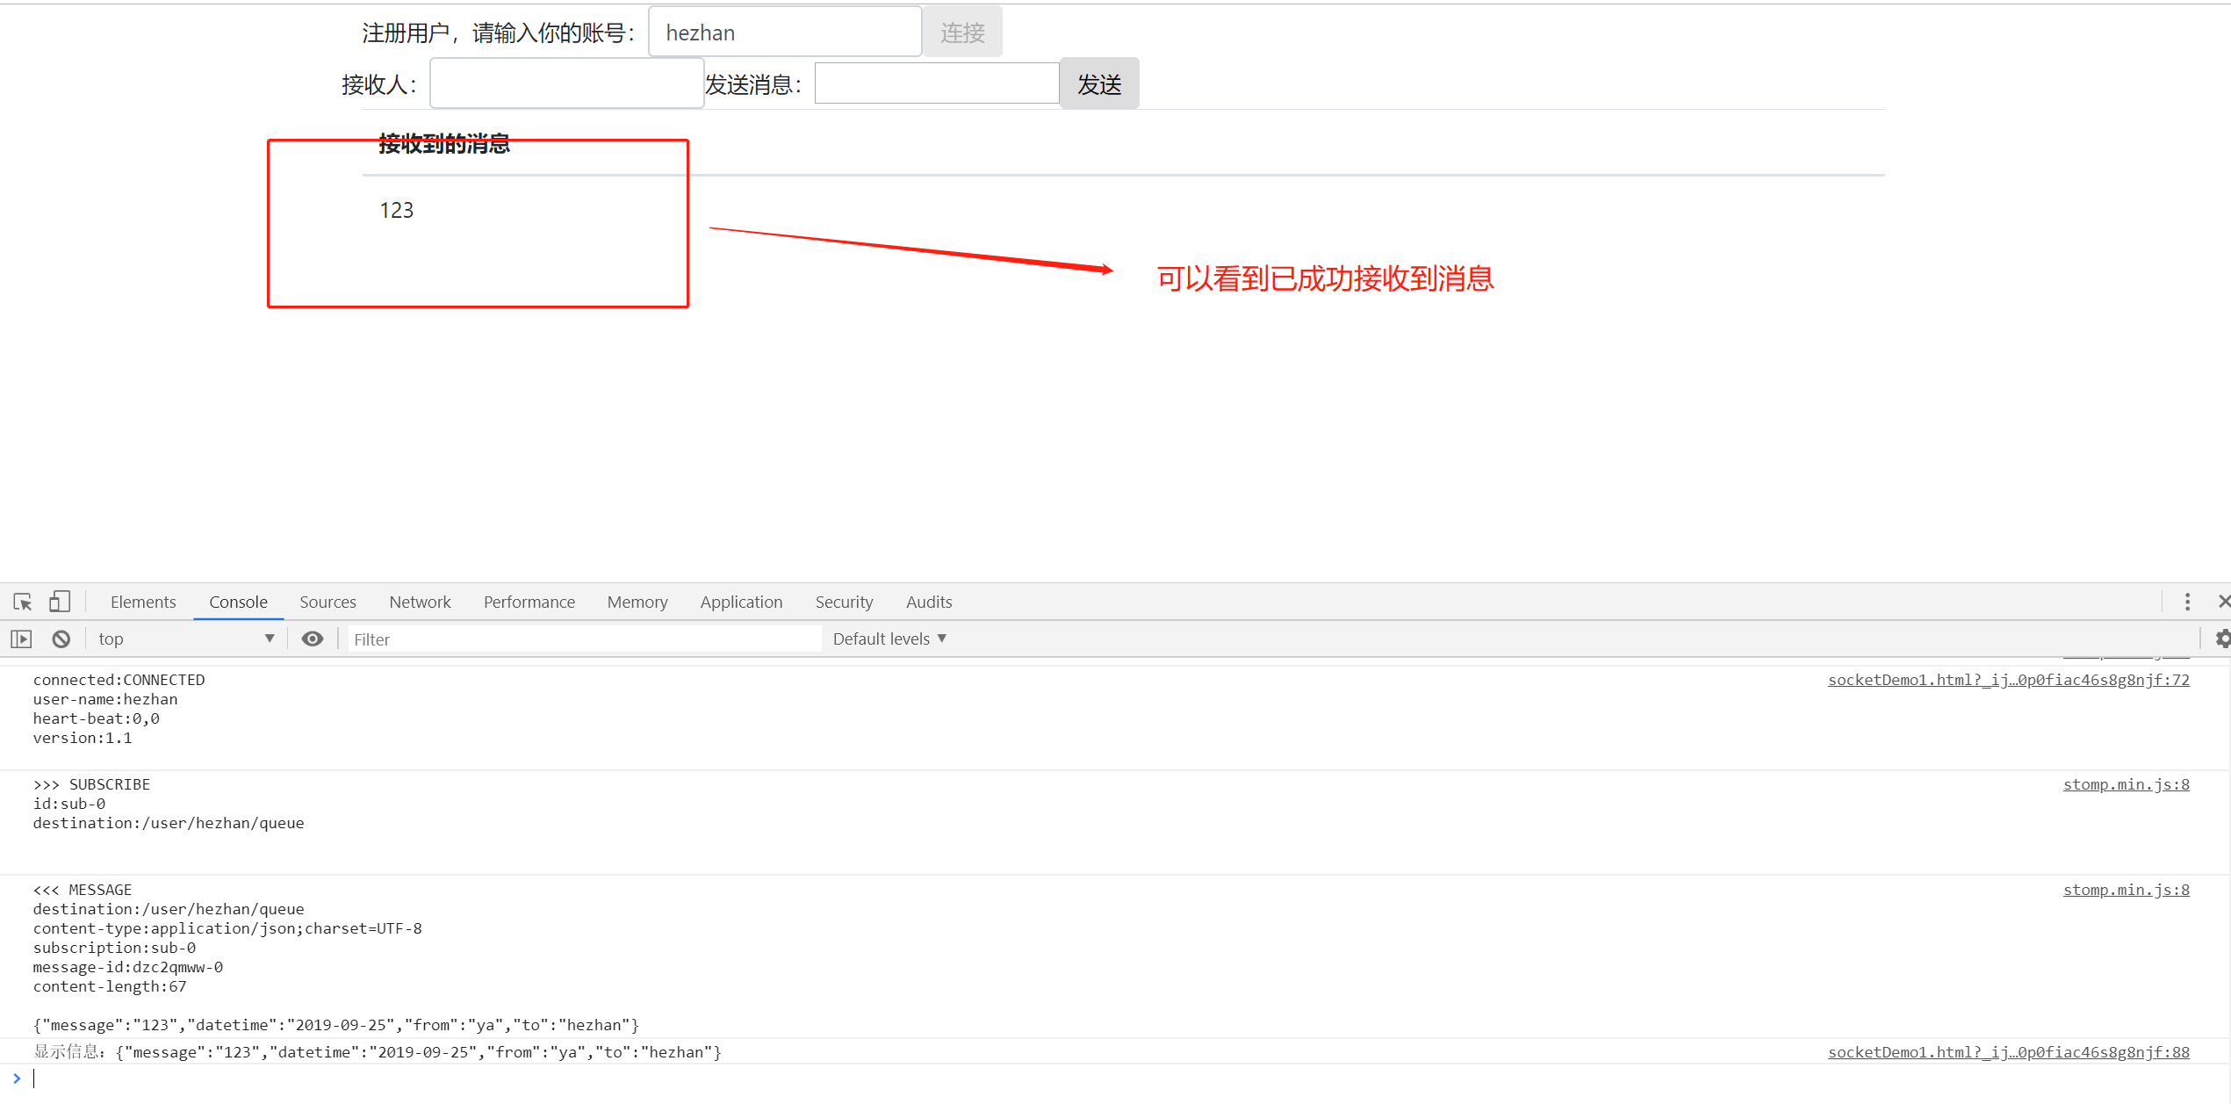Expand the top context dropdown

[185, 639]
